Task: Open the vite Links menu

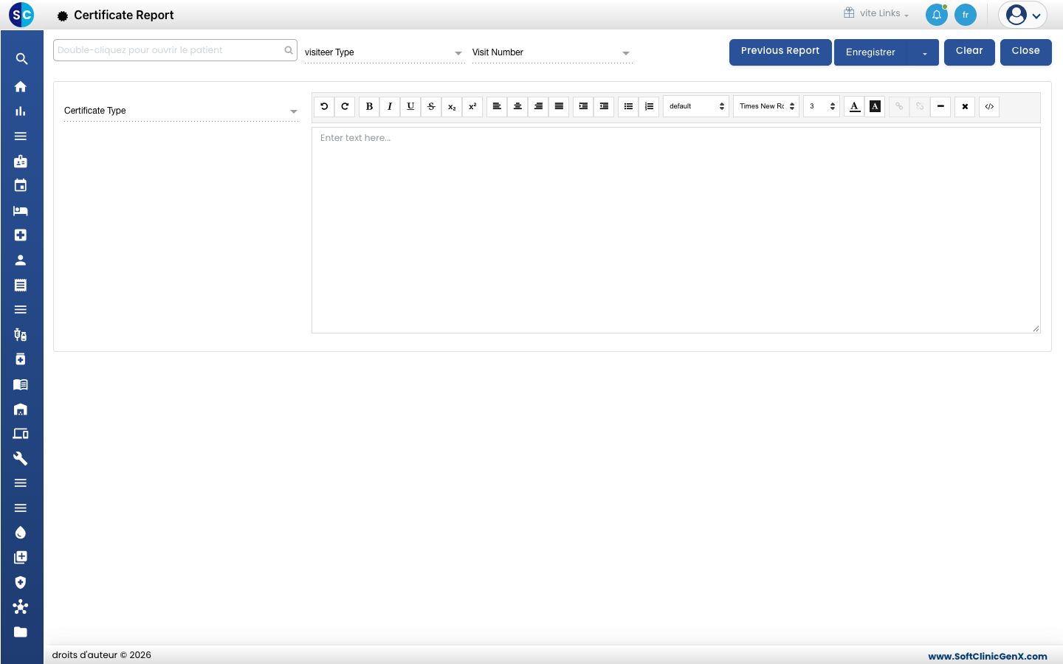Action: [876, 13]
